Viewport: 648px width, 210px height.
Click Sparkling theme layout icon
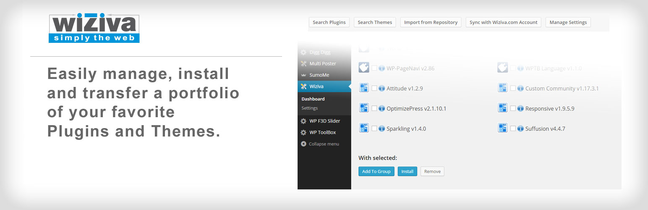(364, 128)
